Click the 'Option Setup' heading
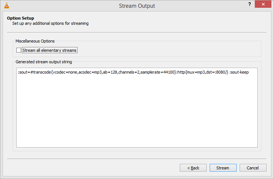This screenshot has width=274, height=179. pos(20,18)
